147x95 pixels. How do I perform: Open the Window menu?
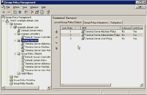click(x=34, y=7)
